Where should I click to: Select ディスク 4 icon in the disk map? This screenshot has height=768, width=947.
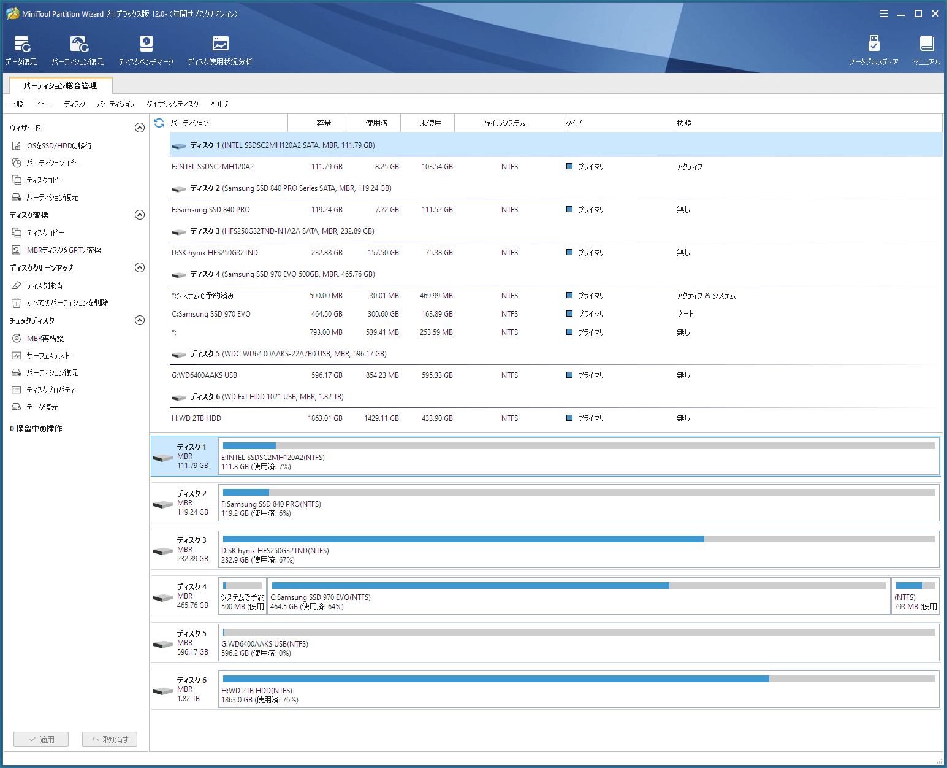point(163,598)
